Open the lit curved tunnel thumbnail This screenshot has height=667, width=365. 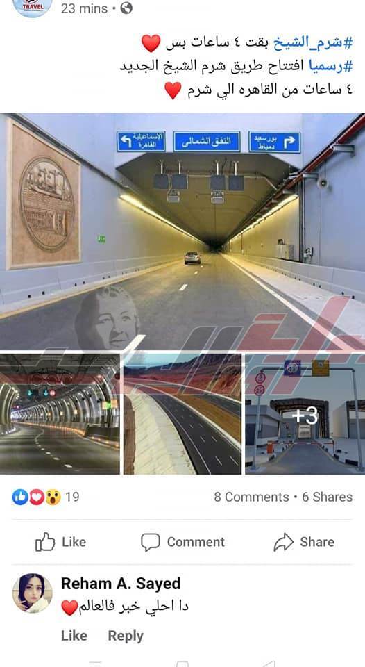coord(60,414)
